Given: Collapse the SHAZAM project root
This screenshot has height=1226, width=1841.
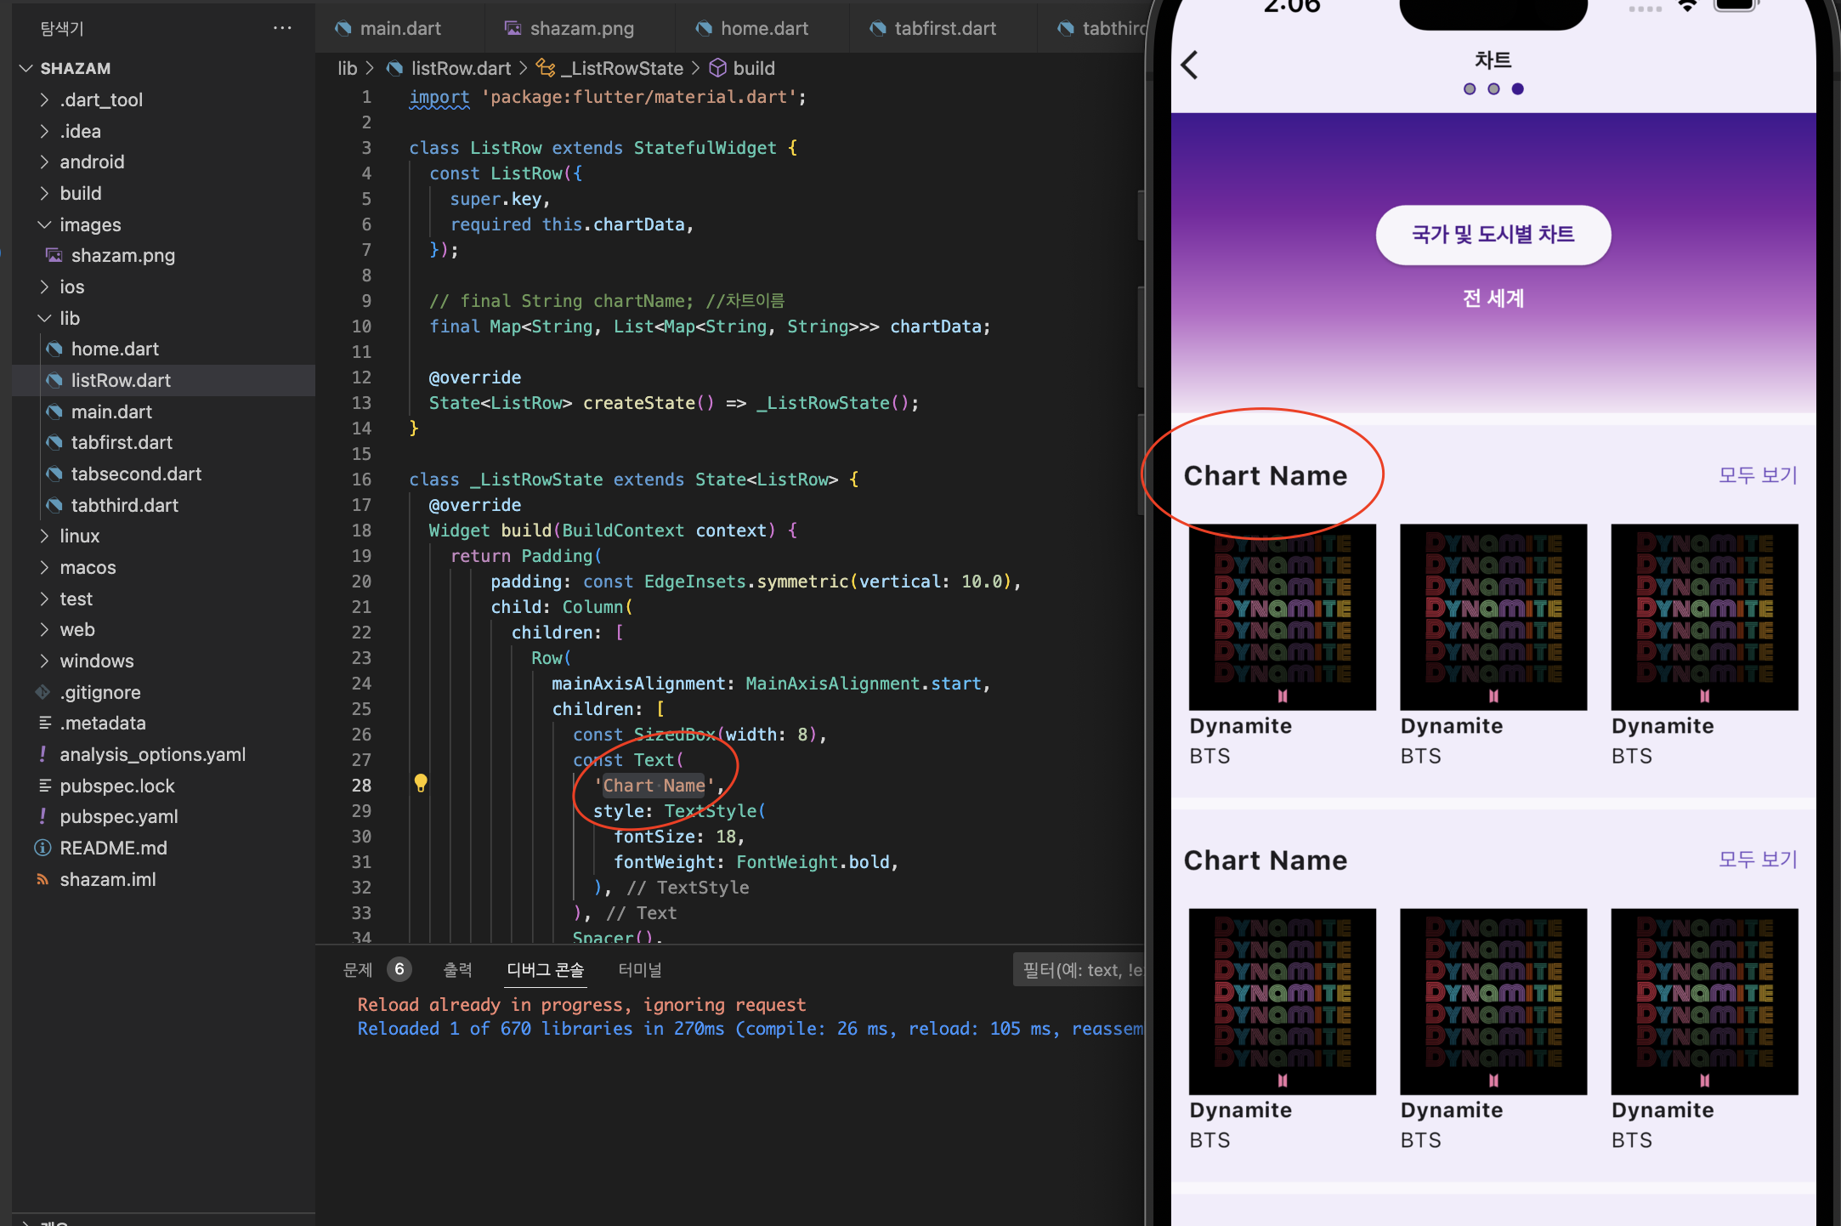Looking at the screenshot, I should pos(26,68).
